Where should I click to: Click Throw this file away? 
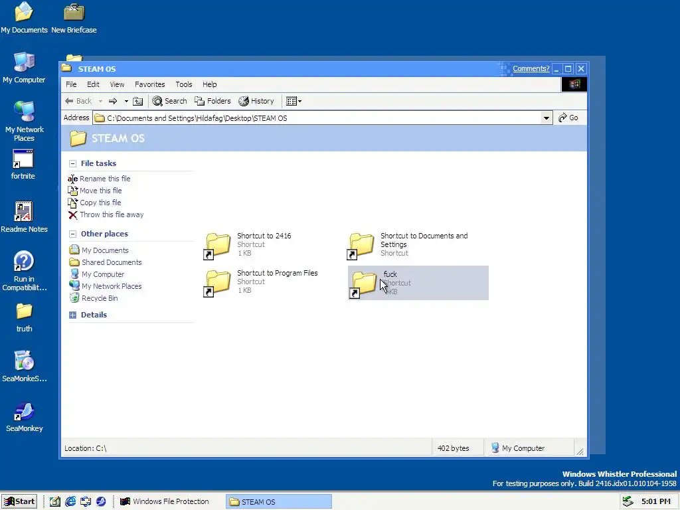(106, 214)
